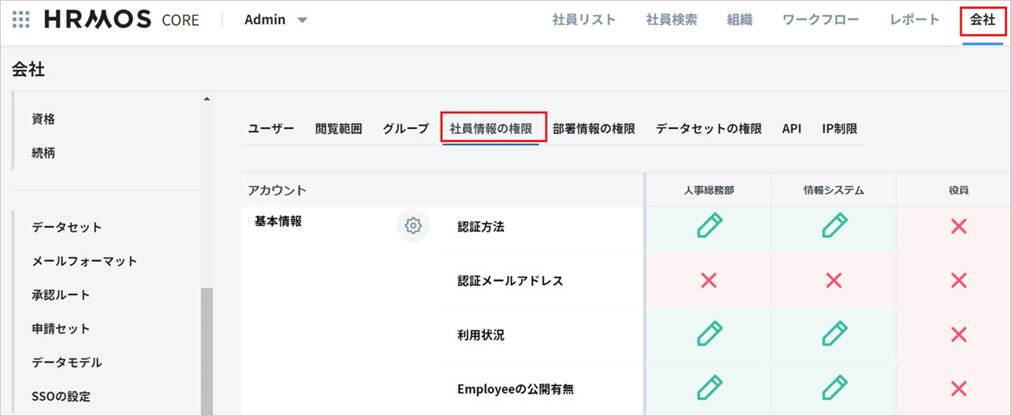Viewport: 1011px width, 416px height.
Task: Click 認証方法 edit pencil for 情報システム
Action: tap(834, 226)
